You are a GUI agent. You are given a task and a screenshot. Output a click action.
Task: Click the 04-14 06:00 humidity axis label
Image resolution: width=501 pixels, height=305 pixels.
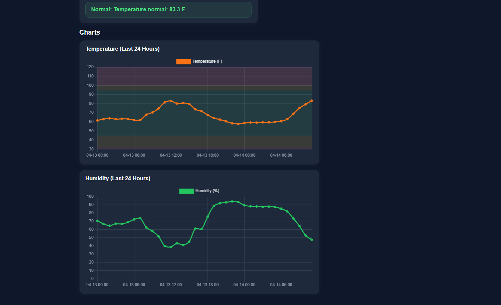(x=281, y=284)
